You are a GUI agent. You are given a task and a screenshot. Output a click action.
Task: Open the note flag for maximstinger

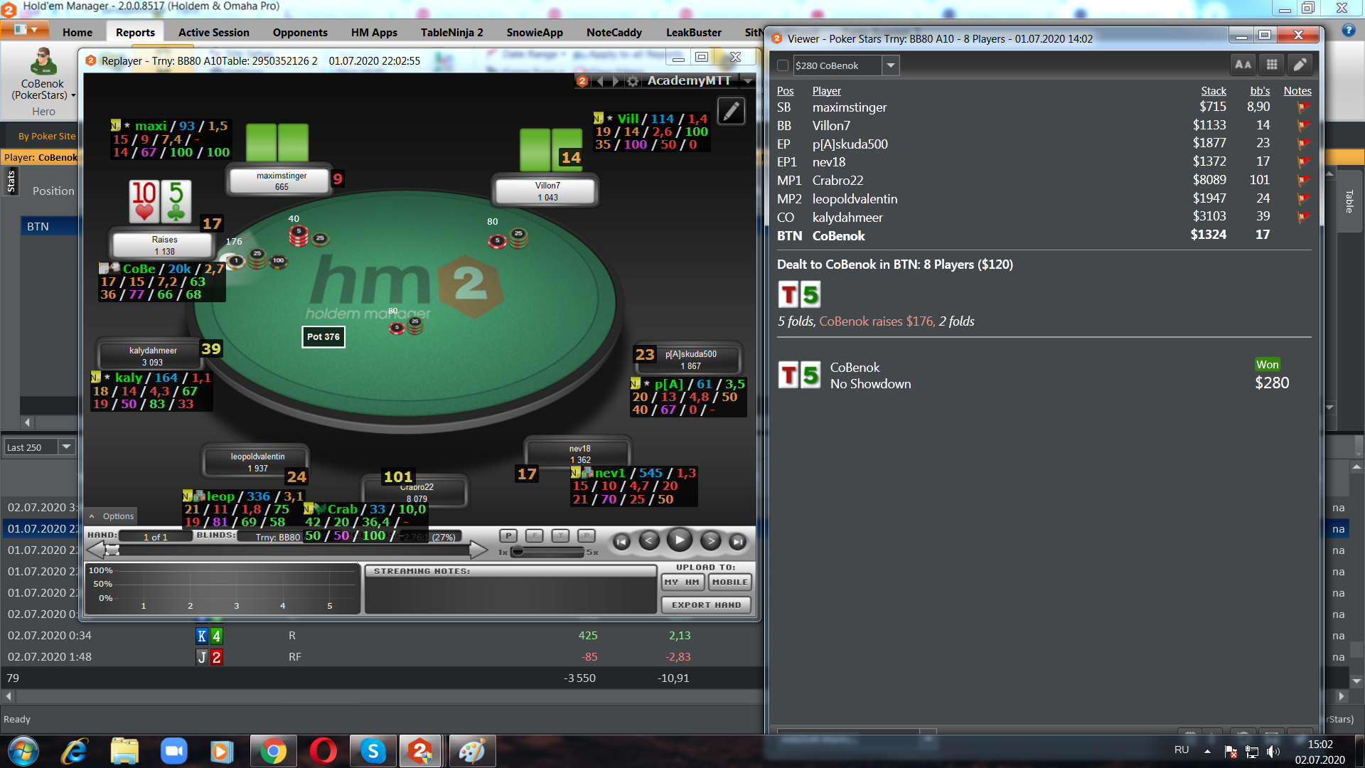(1304, 107)
